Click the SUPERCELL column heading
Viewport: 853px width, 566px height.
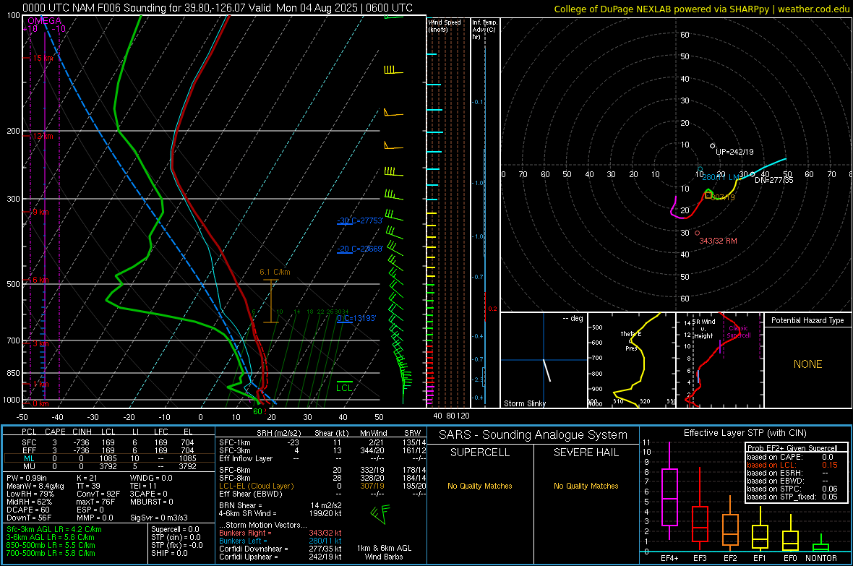(480, 453)
